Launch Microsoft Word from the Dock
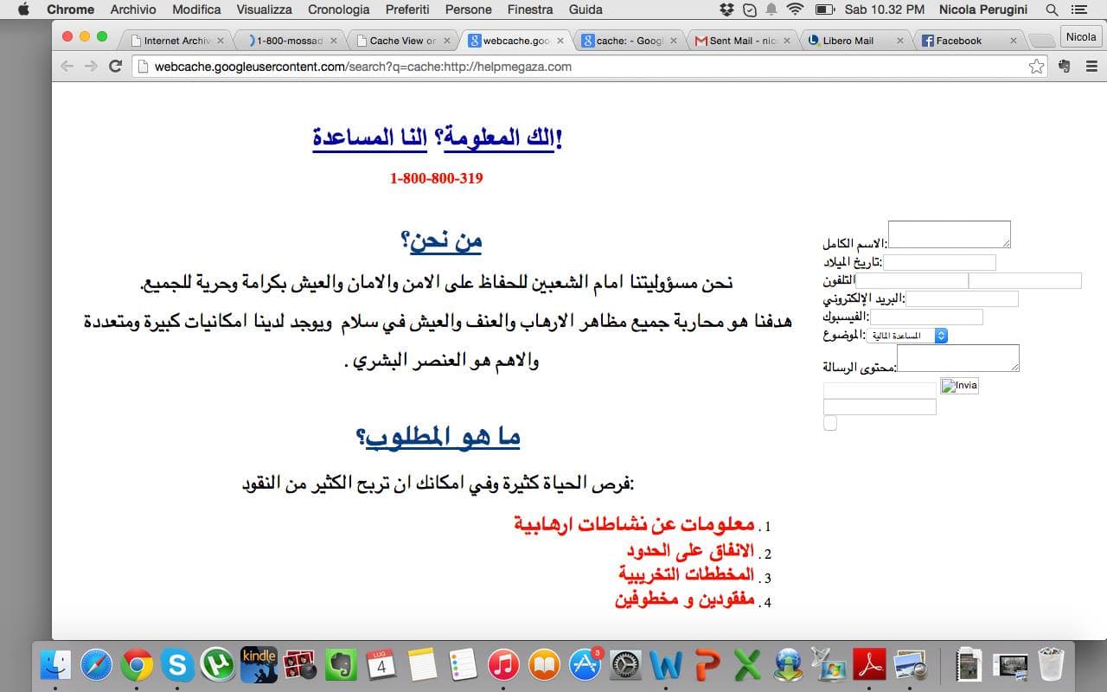Image resolution: width=1107 pixels, height=692 pixels. pyautogui.click(x=667, y=665)
